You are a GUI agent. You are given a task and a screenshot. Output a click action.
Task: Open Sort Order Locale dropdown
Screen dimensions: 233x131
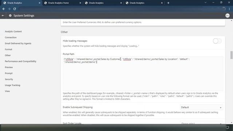201,123
